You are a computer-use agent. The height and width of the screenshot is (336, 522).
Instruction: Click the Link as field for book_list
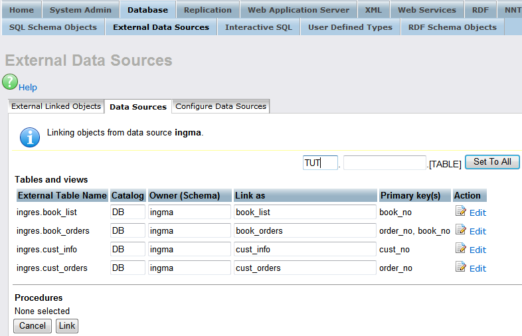(305, 212)
